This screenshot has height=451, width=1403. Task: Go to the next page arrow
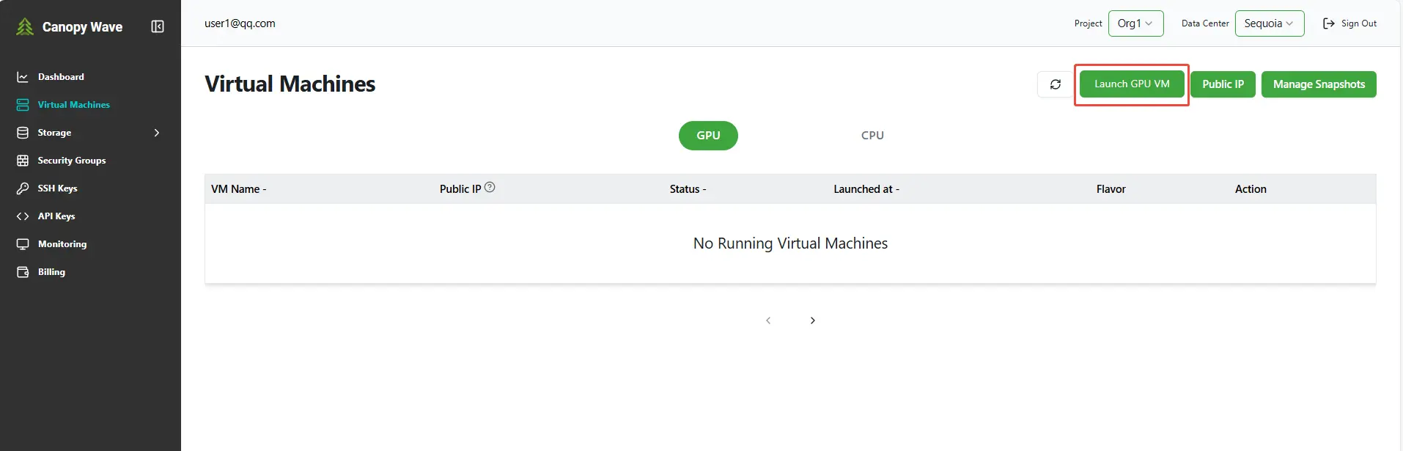(x=812, y=320)
